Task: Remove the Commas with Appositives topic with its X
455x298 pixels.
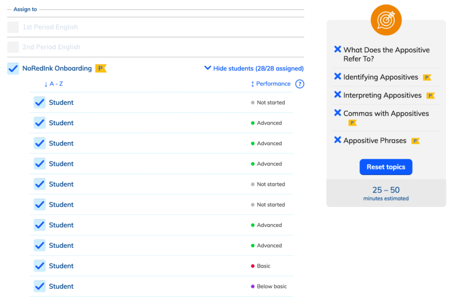Action: [x=337, y=113]
